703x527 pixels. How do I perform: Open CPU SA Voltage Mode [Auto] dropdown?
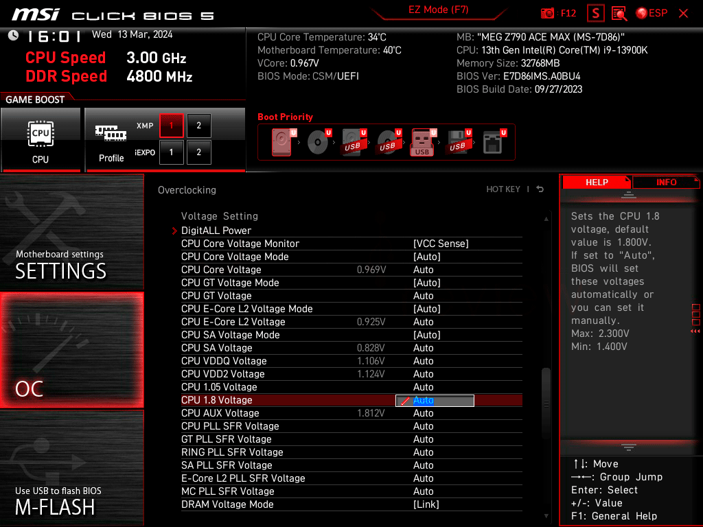(x=427, y=335)
